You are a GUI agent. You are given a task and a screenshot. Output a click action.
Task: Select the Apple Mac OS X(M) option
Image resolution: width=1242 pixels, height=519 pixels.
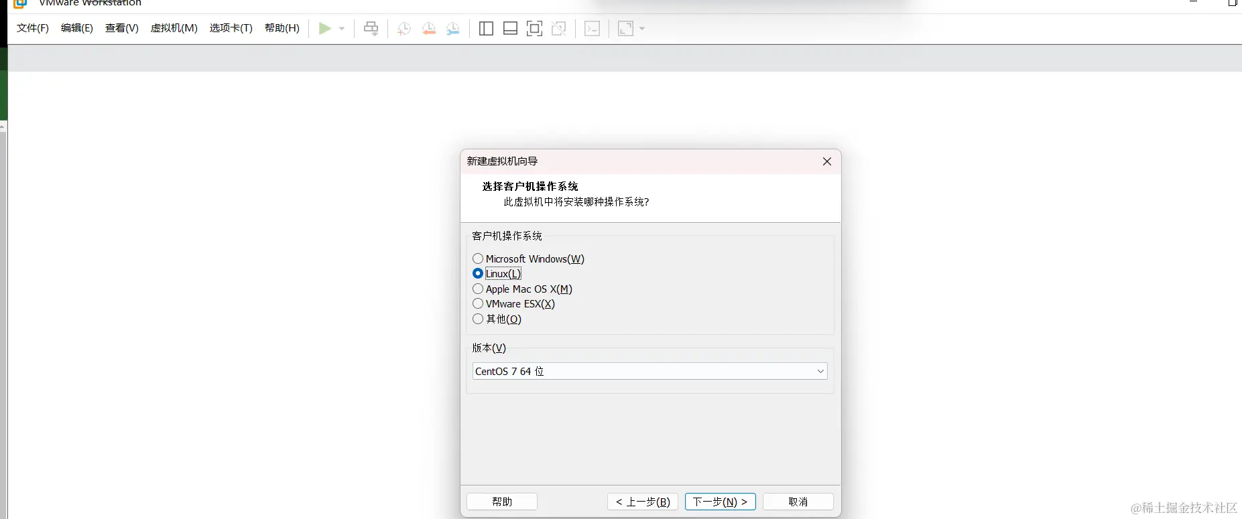tap(478, 289)
